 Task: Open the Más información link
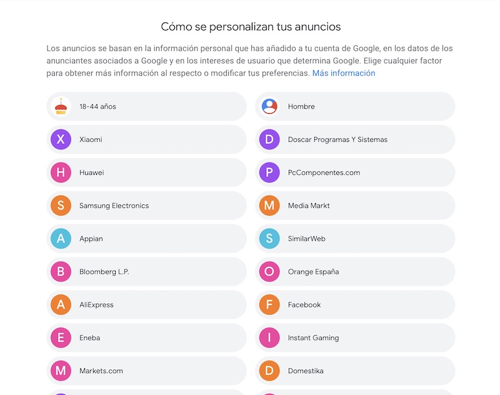[x=344, y=73]
